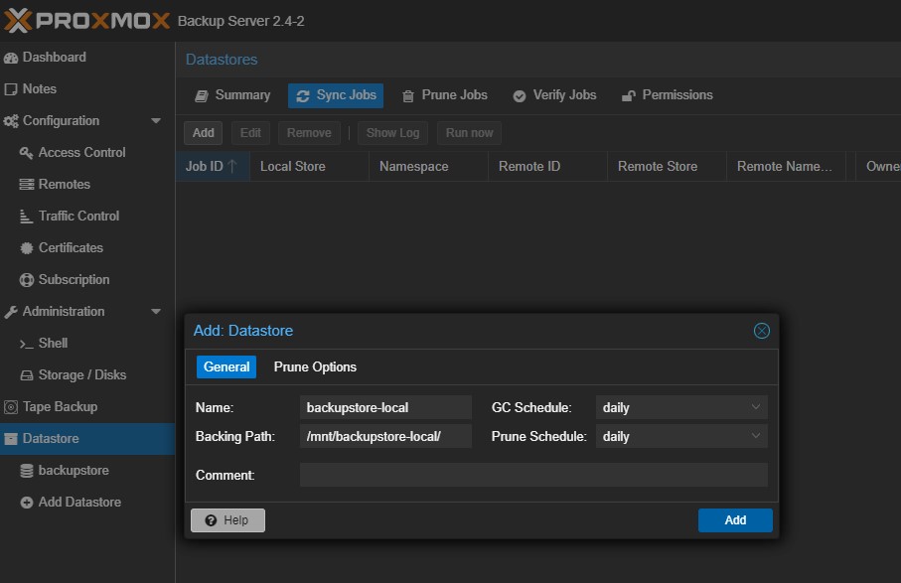
Task: Click the Help button
Action: [227, 520]
